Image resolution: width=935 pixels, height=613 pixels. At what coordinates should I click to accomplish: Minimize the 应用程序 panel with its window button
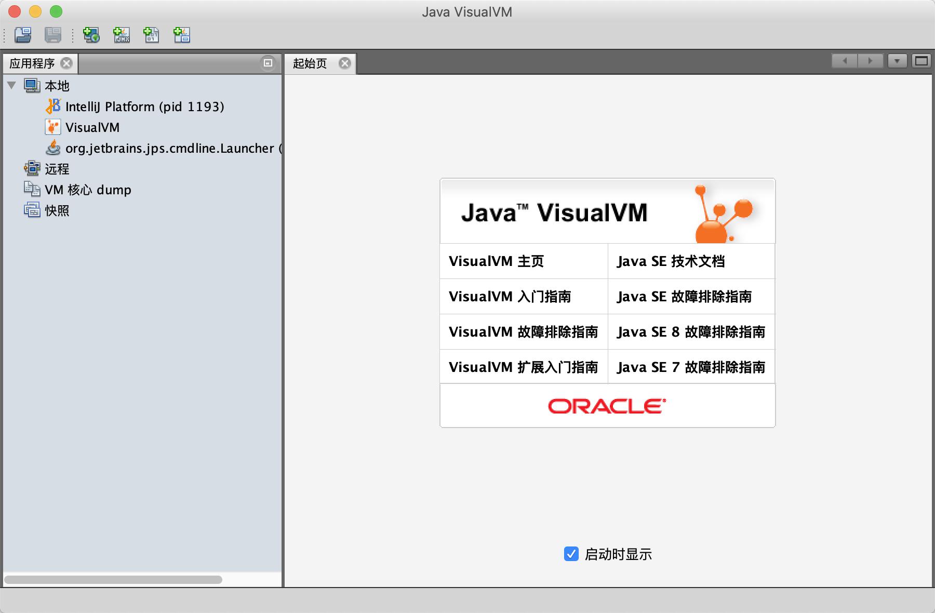point(268,63)
